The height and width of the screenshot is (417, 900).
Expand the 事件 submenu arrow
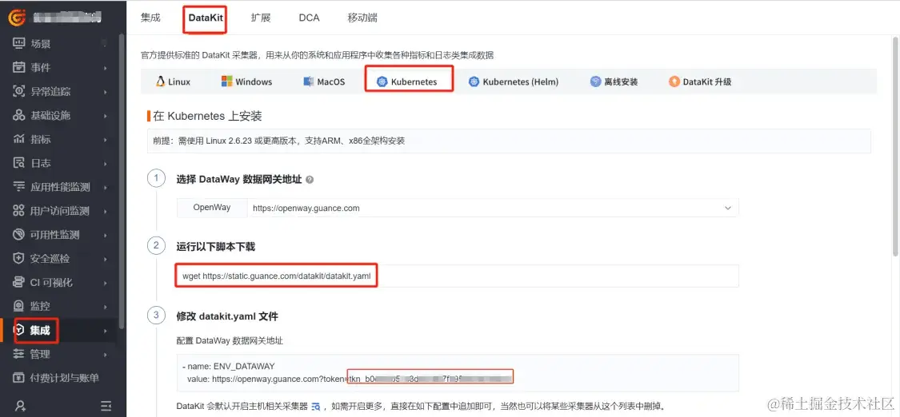click(106, 68)
